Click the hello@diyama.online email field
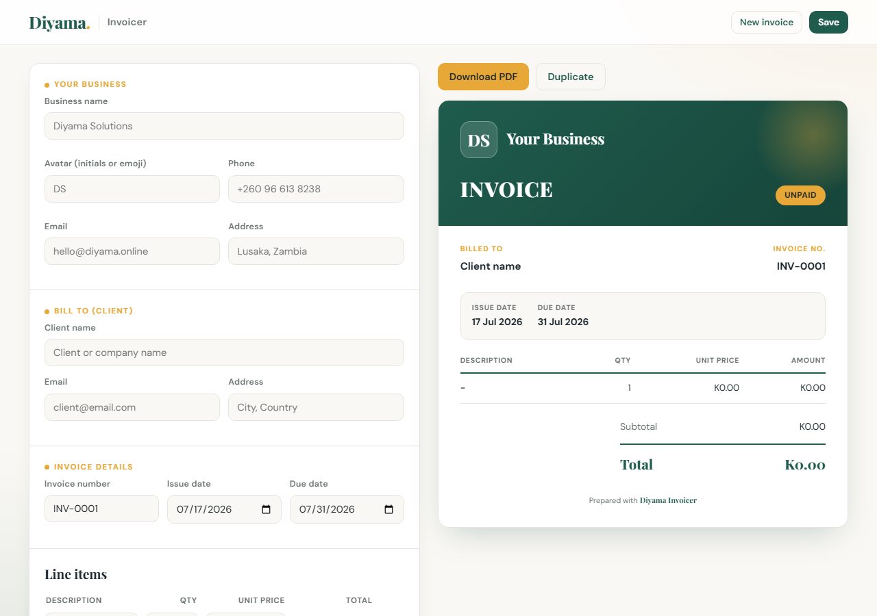This screenshot has width=877, height=616. pos(132,251)
